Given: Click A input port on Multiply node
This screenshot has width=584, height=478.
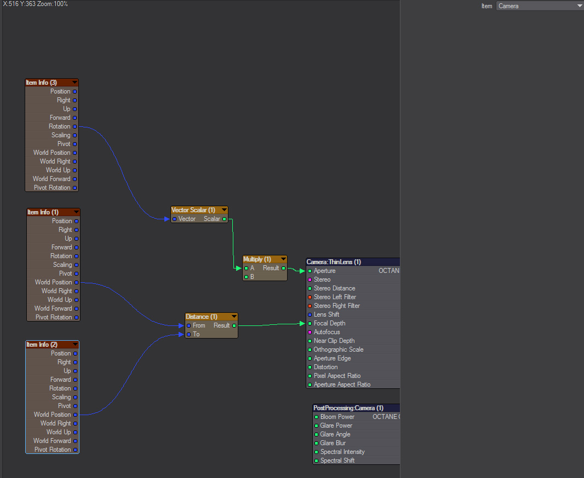Looking at the screenshot, I should pyautogui.click(x=246, y=268).
